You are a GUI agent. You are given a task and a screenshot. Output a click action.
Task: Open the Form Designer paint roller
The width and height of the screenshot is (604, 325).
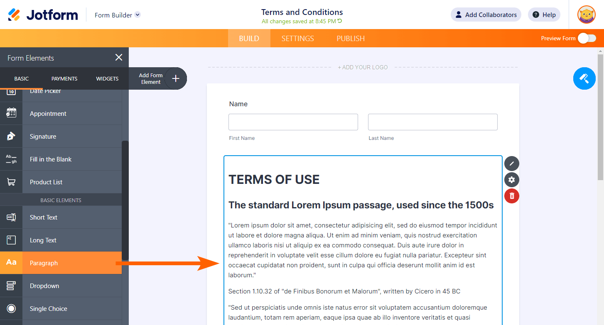(584, 78)
